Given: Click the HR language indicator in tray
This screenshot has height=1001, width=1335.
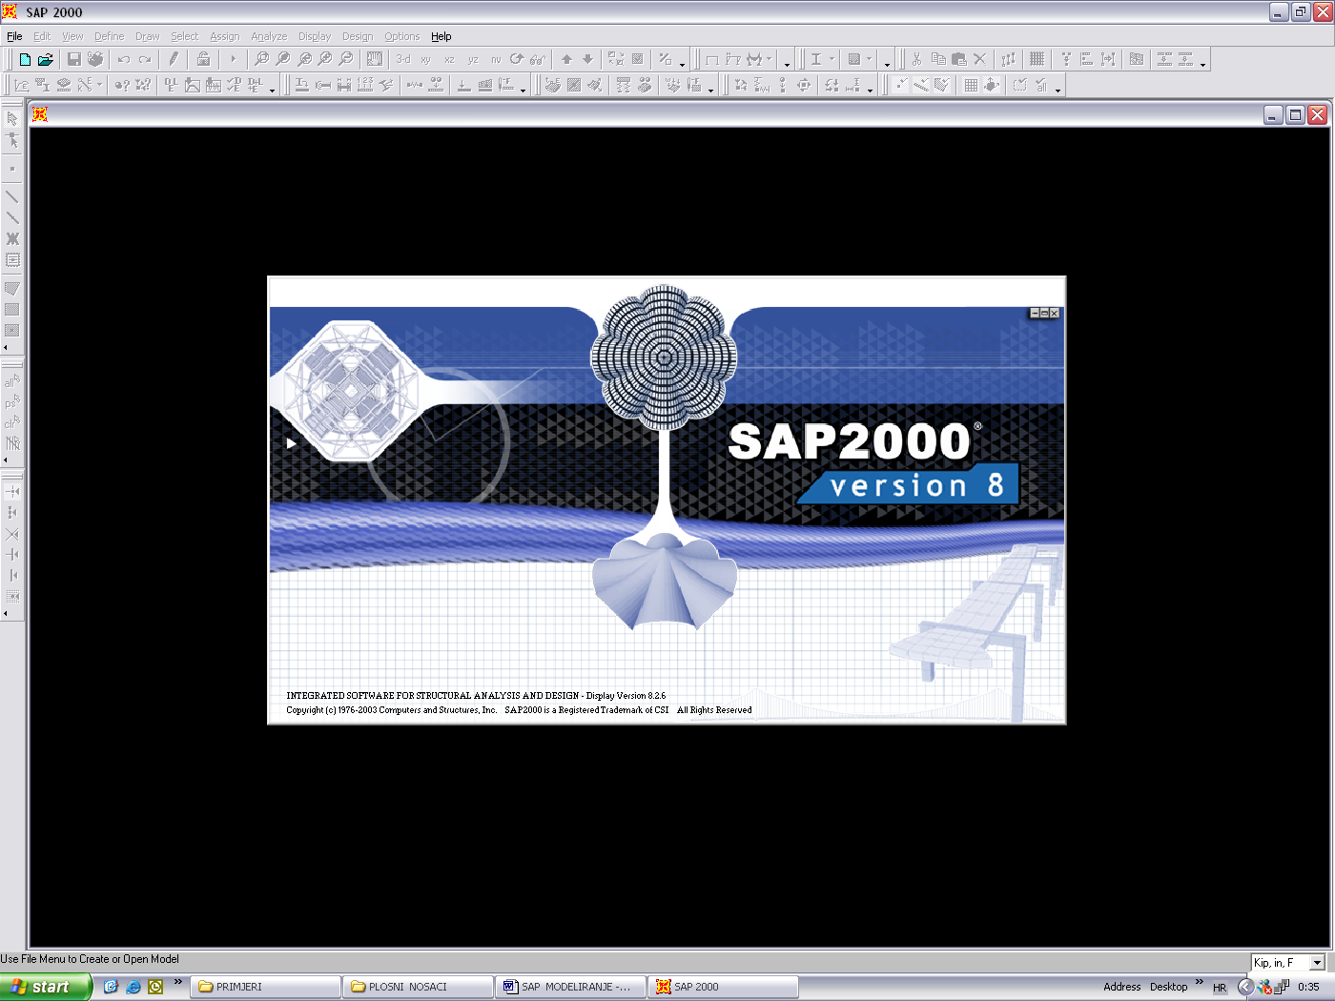Looking at the screenshot, I should 1220,988.
